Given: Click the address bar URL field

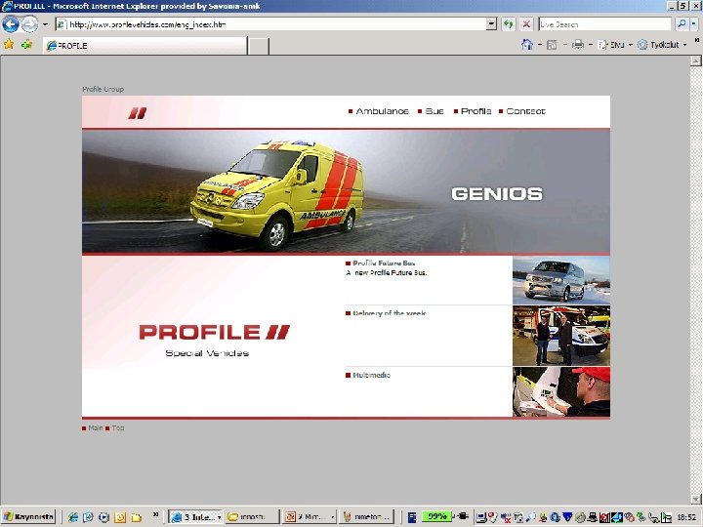Looking at the screenshot, I should pyautogui.click(x=270, y=24).
